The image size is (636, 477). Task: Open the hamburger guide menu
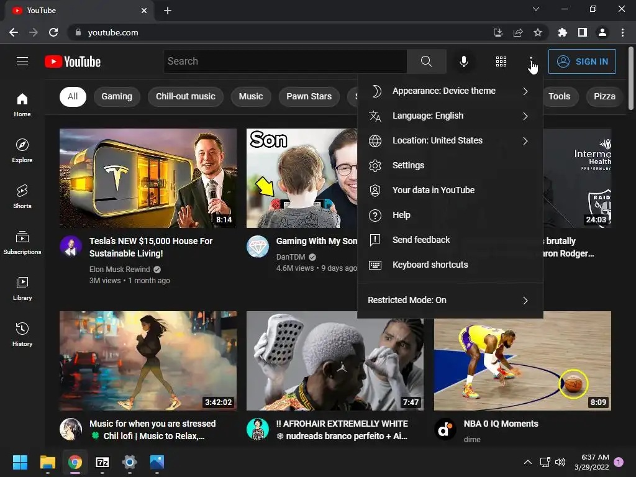[22, 61]
